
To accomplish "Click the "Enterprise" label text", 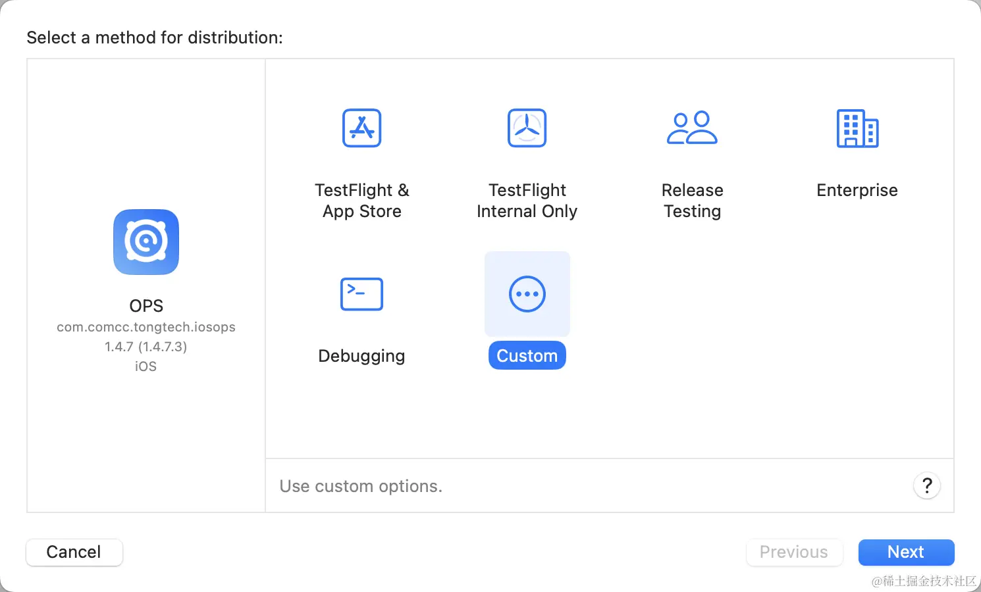I will coord(857,190).
